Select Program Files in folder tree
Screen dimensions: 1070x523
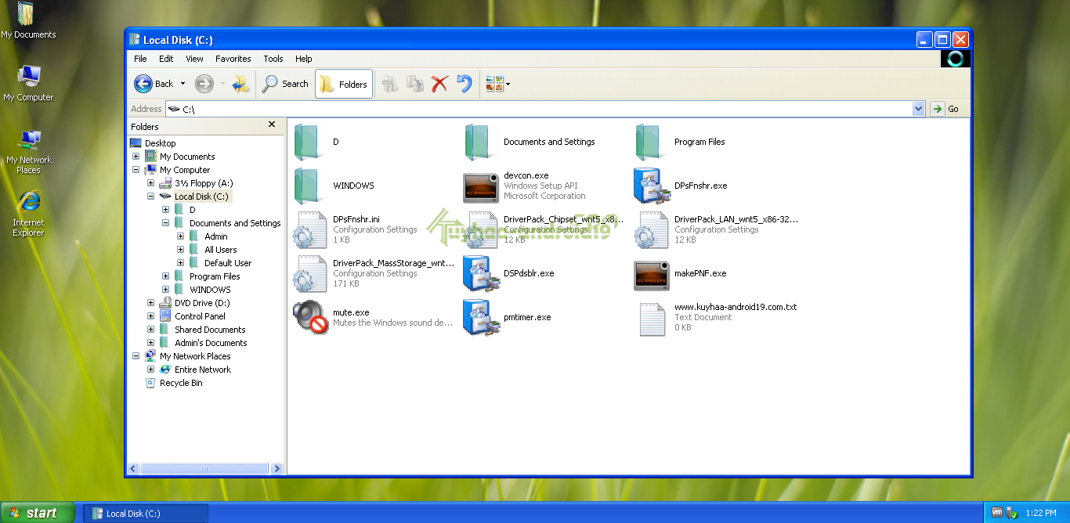215,276
